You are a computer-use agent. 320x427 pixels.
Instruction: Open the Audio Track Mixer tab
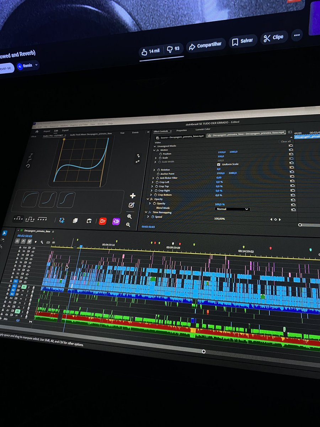91,133
